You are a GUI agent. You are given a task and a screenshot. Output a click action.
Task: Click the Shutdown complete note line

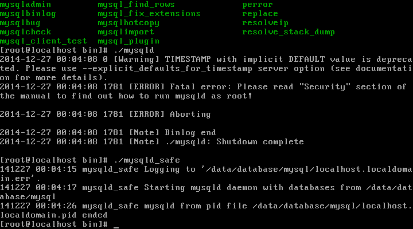pos(151,142)
